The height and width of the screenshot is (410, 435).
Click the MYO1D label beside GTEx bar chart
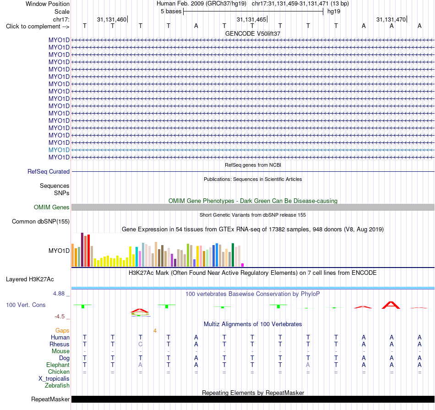[59, 251]
